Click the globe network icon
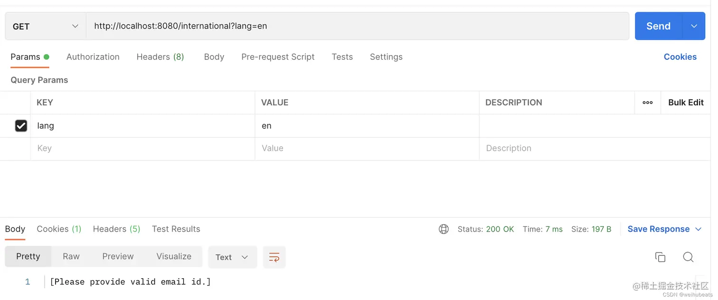 444,229
